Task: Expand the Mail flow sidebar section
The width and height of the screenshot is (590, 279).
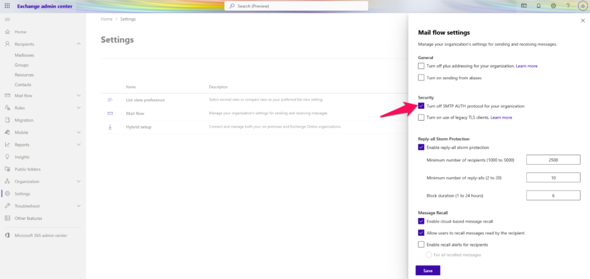Action: (78, 96)
